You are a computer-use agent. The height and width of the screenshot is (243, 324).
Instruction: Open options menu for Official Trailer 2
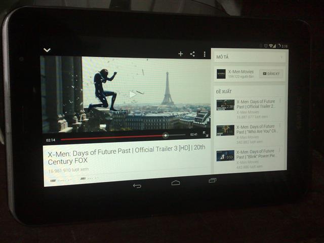pyautogui.click(x=280, y=101)
